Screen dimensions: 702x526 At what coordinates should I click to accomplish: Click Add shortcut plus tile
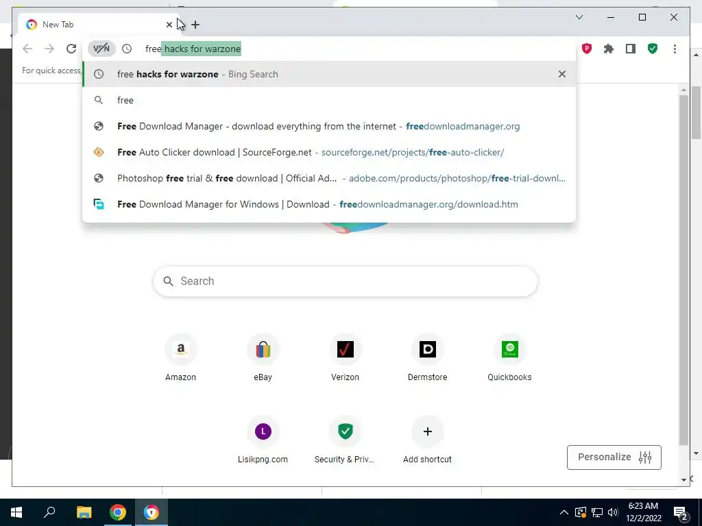tap(428, 440)
